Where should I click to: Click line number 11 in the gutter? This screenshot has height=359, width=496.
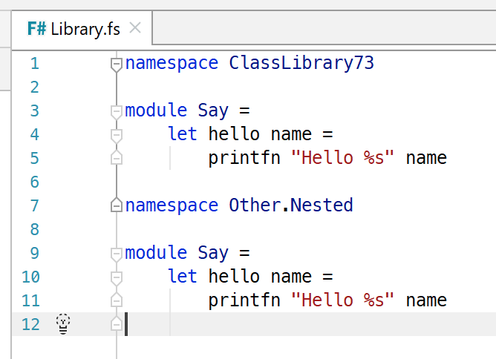(30, 300)
